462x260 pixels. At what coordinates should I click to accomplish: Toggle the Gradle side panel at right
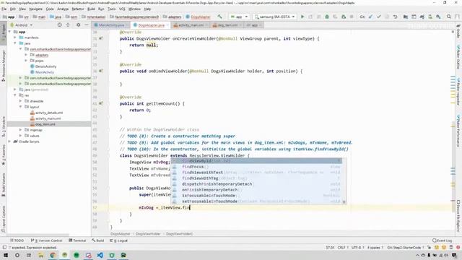pos(458,32)
